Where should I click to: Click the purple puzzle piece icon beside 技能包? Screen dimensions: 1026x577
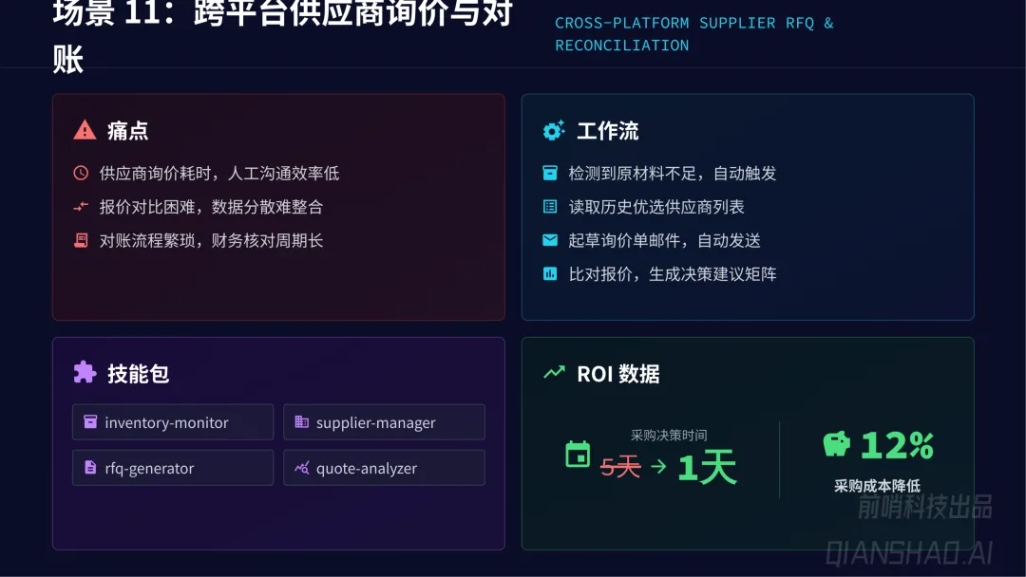(x=85, y=372)
